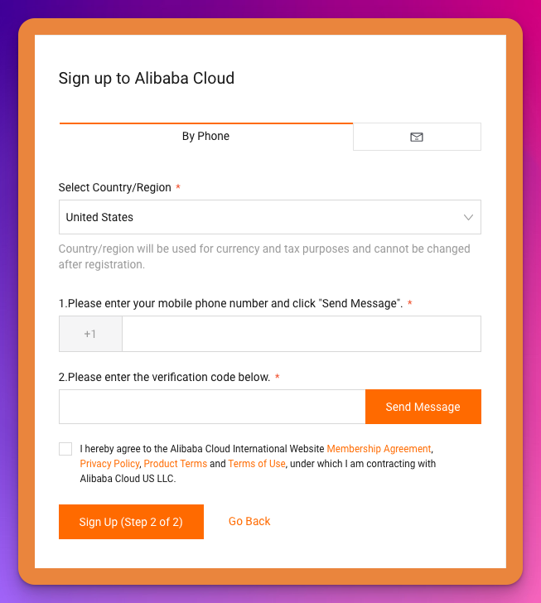Click the Select Country/Region label
Viewport: 541px width, 603px height.
[115, 188]
